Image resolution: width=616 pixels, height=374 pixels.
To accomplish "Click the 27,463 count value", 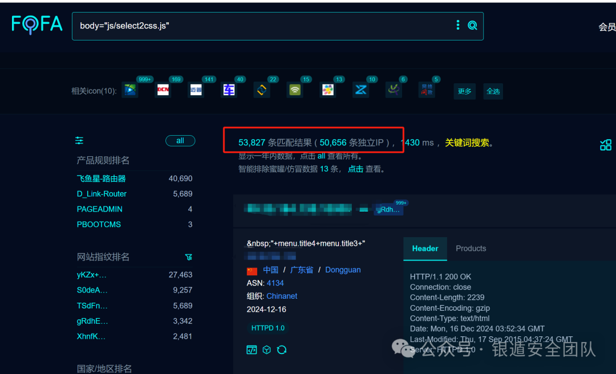I will click(180, 275).
